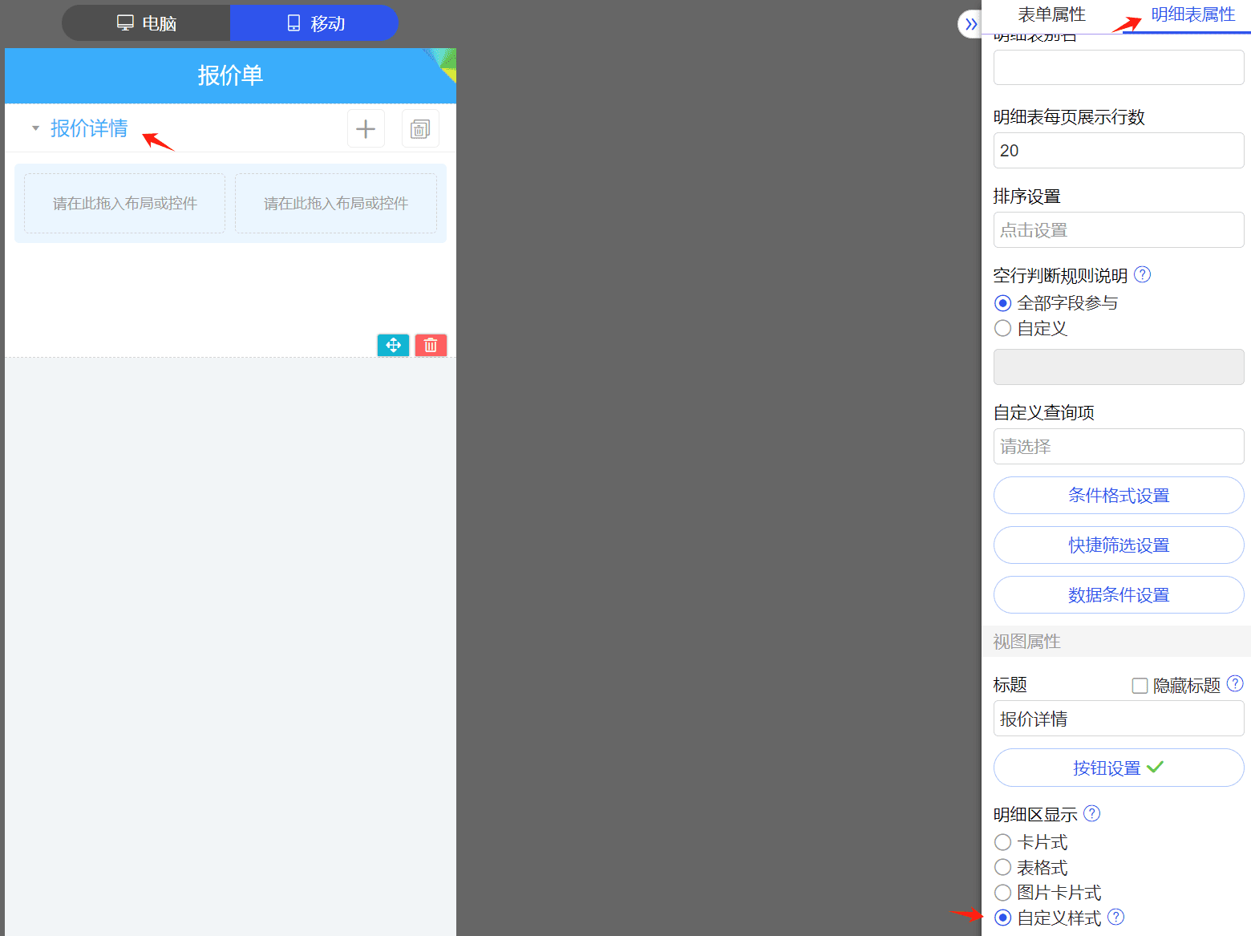Switch to 电脑 desktop view

click(x=146, y=23)
